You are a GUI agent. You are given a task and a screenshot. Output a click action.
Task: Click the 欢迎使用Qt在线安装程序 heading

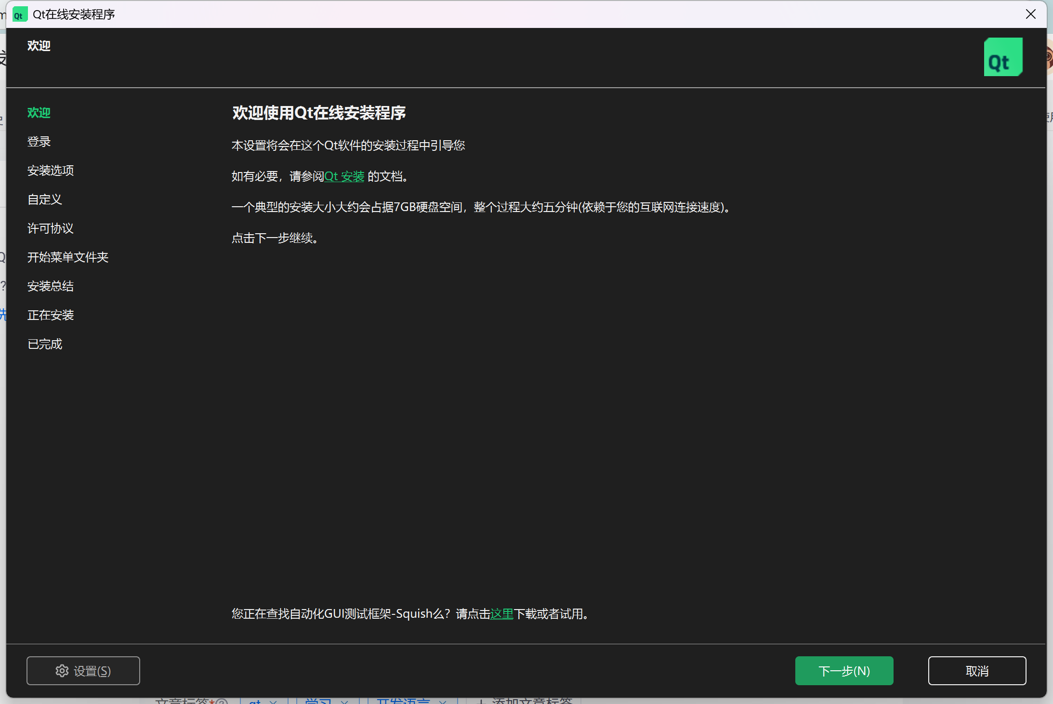click(x=319, y=113)
